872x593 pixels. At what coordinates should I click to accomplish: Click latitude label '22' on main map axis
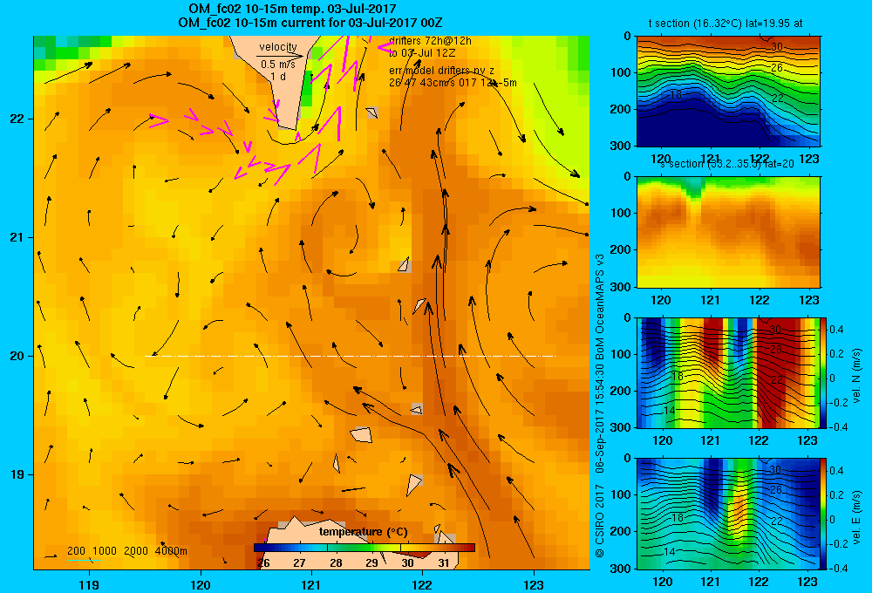point(16,119)
